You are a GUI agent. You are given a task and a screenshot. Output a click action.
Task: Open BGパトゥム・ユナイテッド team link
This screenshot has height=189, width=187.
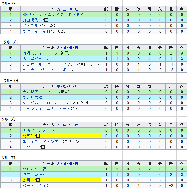[x=54, y=15]
